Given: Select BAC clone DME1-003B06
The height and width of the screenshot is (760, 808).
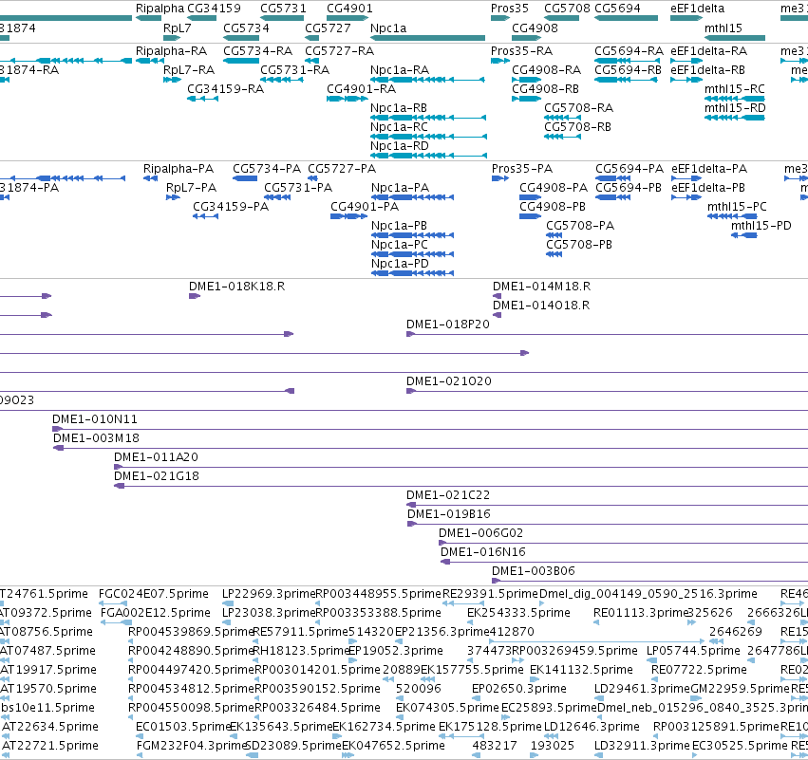Looking at the screenshot, I should pyautogui.click(x=534, y=571).
